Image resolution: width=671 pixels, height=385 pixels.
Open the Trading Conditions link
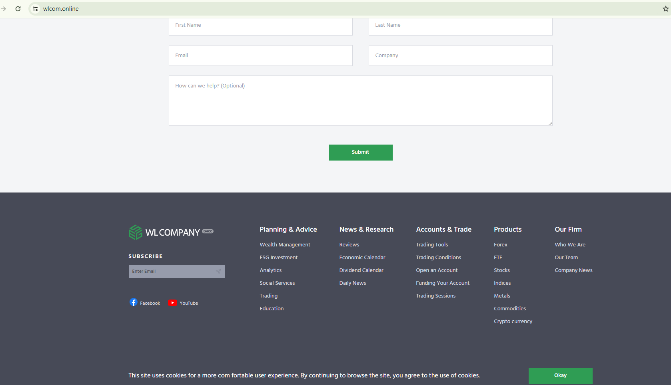point(438,258)
